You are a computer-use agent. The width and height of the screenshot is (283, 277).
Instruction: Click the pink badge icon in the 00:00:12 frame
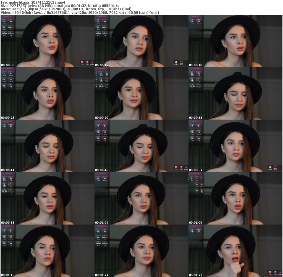click(176, 63)
